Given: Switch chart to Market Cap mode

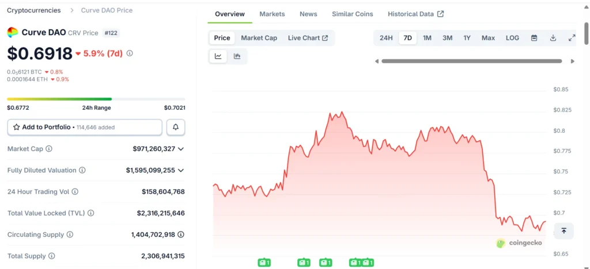Looking at the screenshot, I should tap(259, 38).
